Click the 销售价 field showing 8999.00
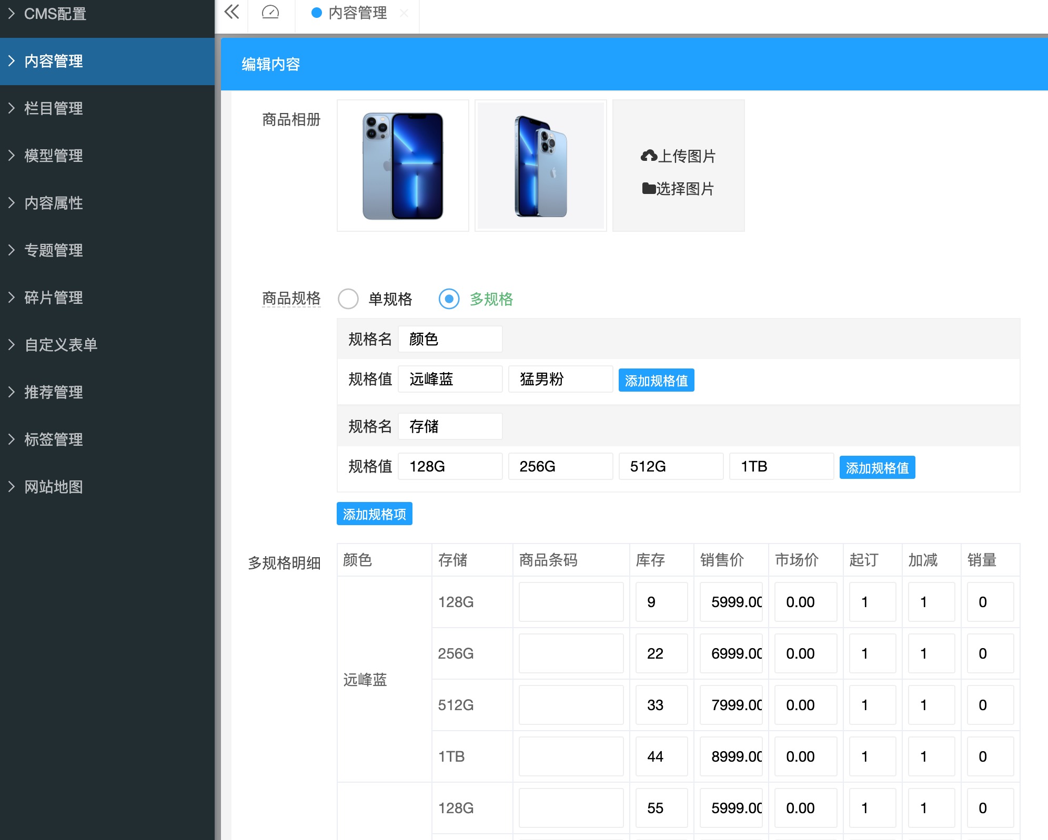 click(x=731, y=756)
